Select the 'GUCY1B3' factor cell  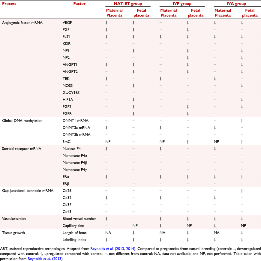(x=71, y=92)
